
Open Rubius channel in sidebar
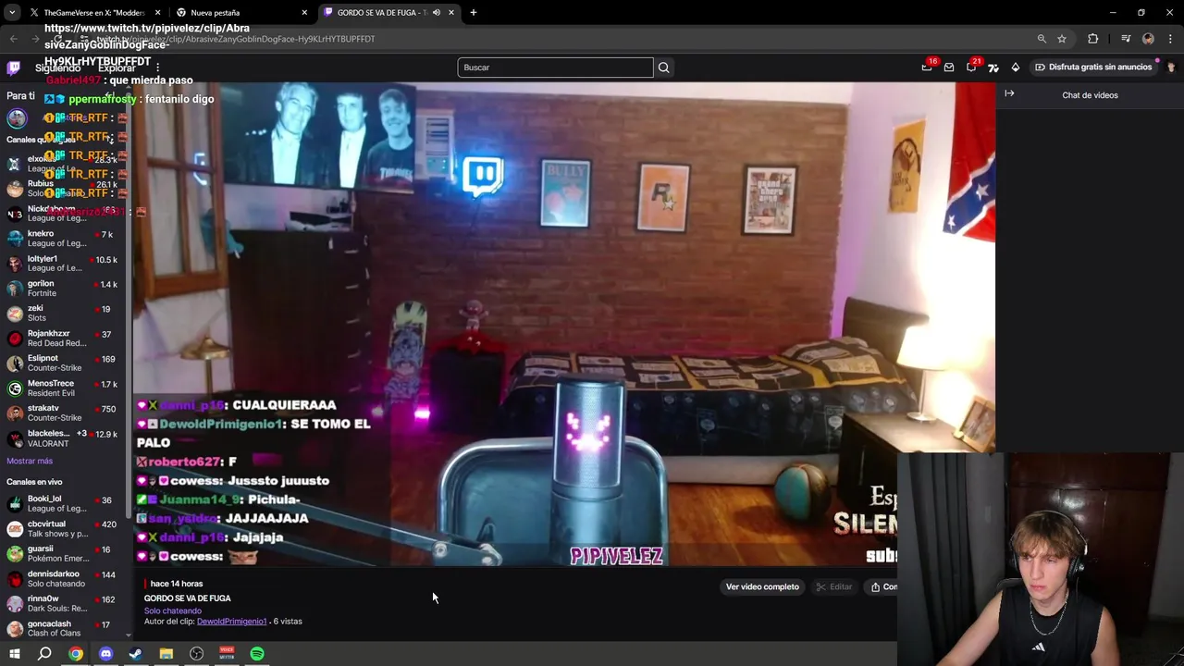pos(63,189)
